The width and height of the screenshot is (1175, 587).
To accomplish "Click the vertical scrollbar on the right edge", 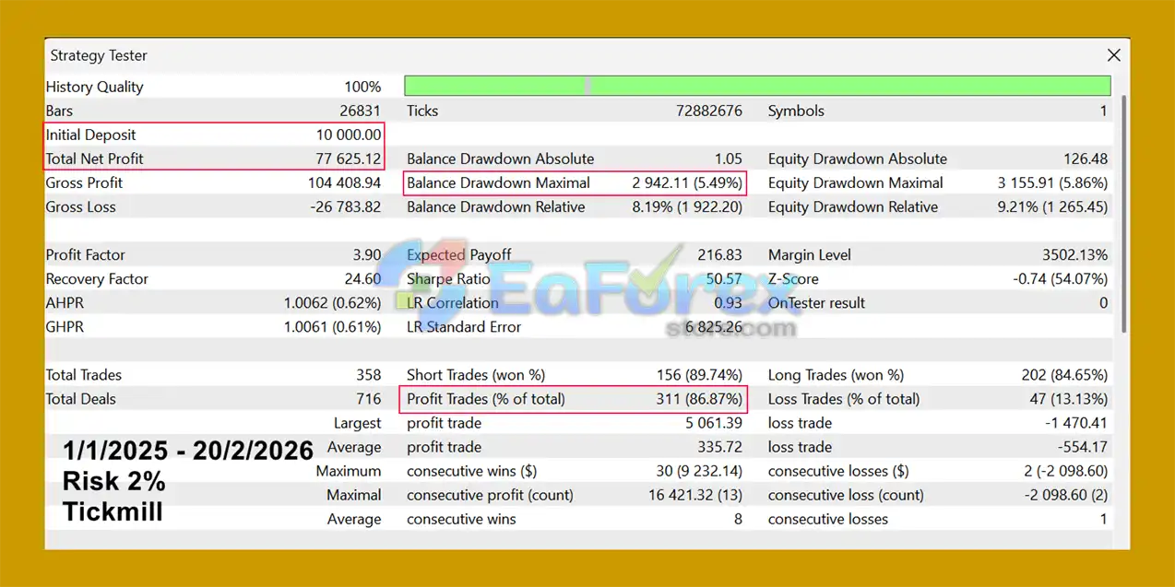I will click(x=1122, y=212).
